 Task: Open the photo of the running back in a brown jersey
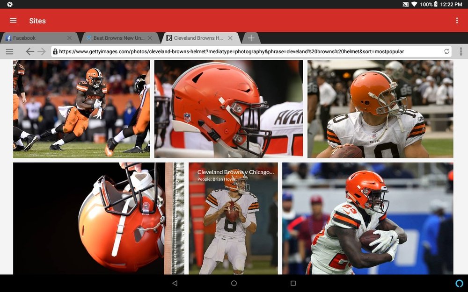coord(81,109)
